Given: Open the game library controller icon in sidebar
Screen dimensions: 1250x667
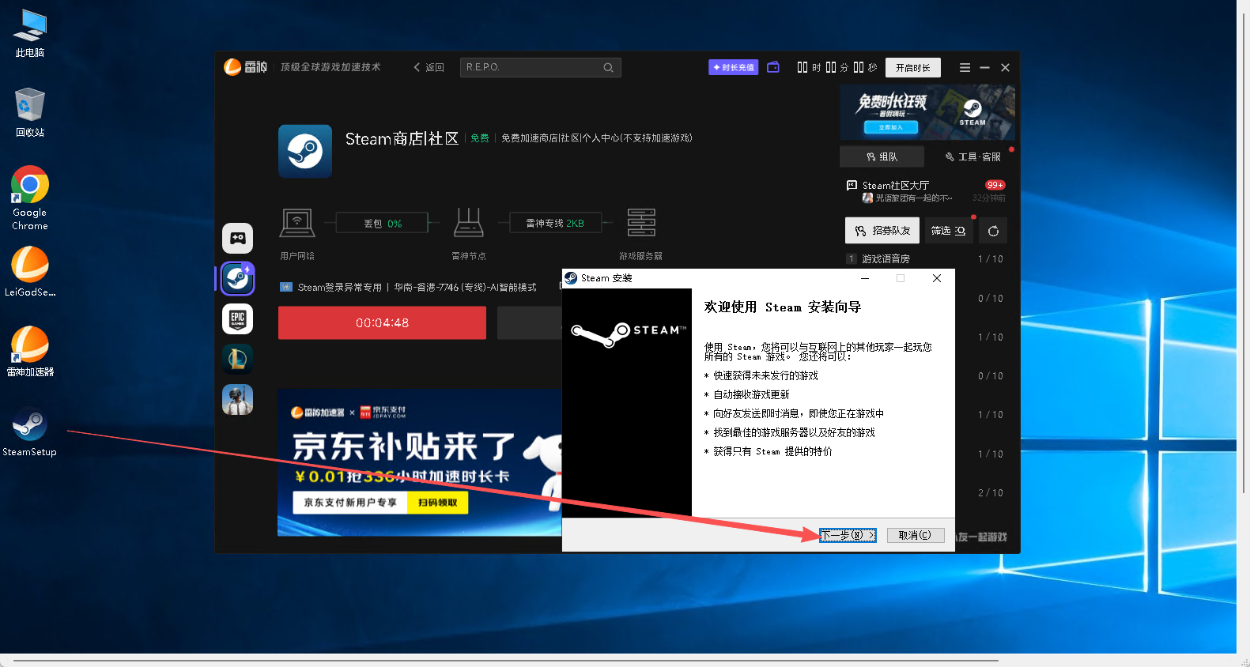Looking at the screenshot, I should (x=237, y=238).
